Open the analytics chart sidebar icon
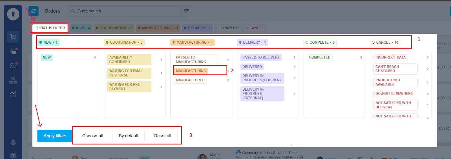This screenshot has height=159, width=451. pyautogui.click(x=13, y=94)
